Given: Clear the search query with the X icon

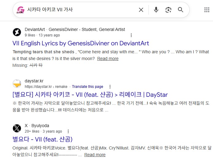Looking at the screenshot, I should coord(141,10).
